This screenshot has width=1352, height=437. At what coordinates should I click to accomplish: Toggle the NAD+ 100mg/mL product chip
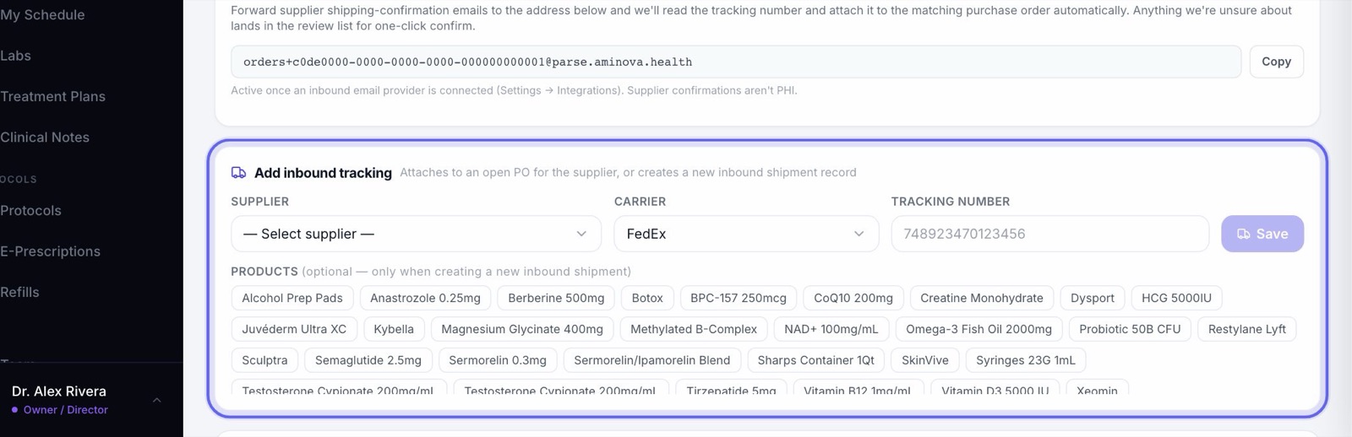click(x=831, y=329)
